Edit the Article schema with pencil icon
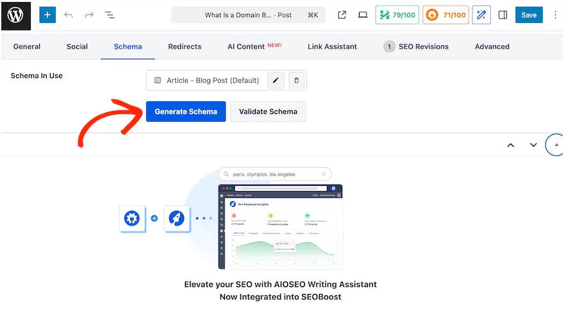Screen dimensions: 564x312 (276, 80)
